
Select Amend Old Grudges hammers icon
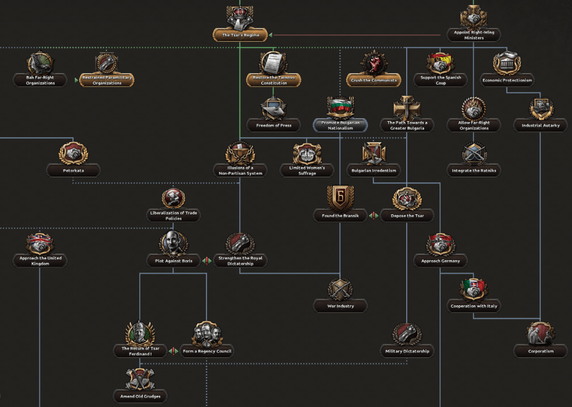(140, 379)
